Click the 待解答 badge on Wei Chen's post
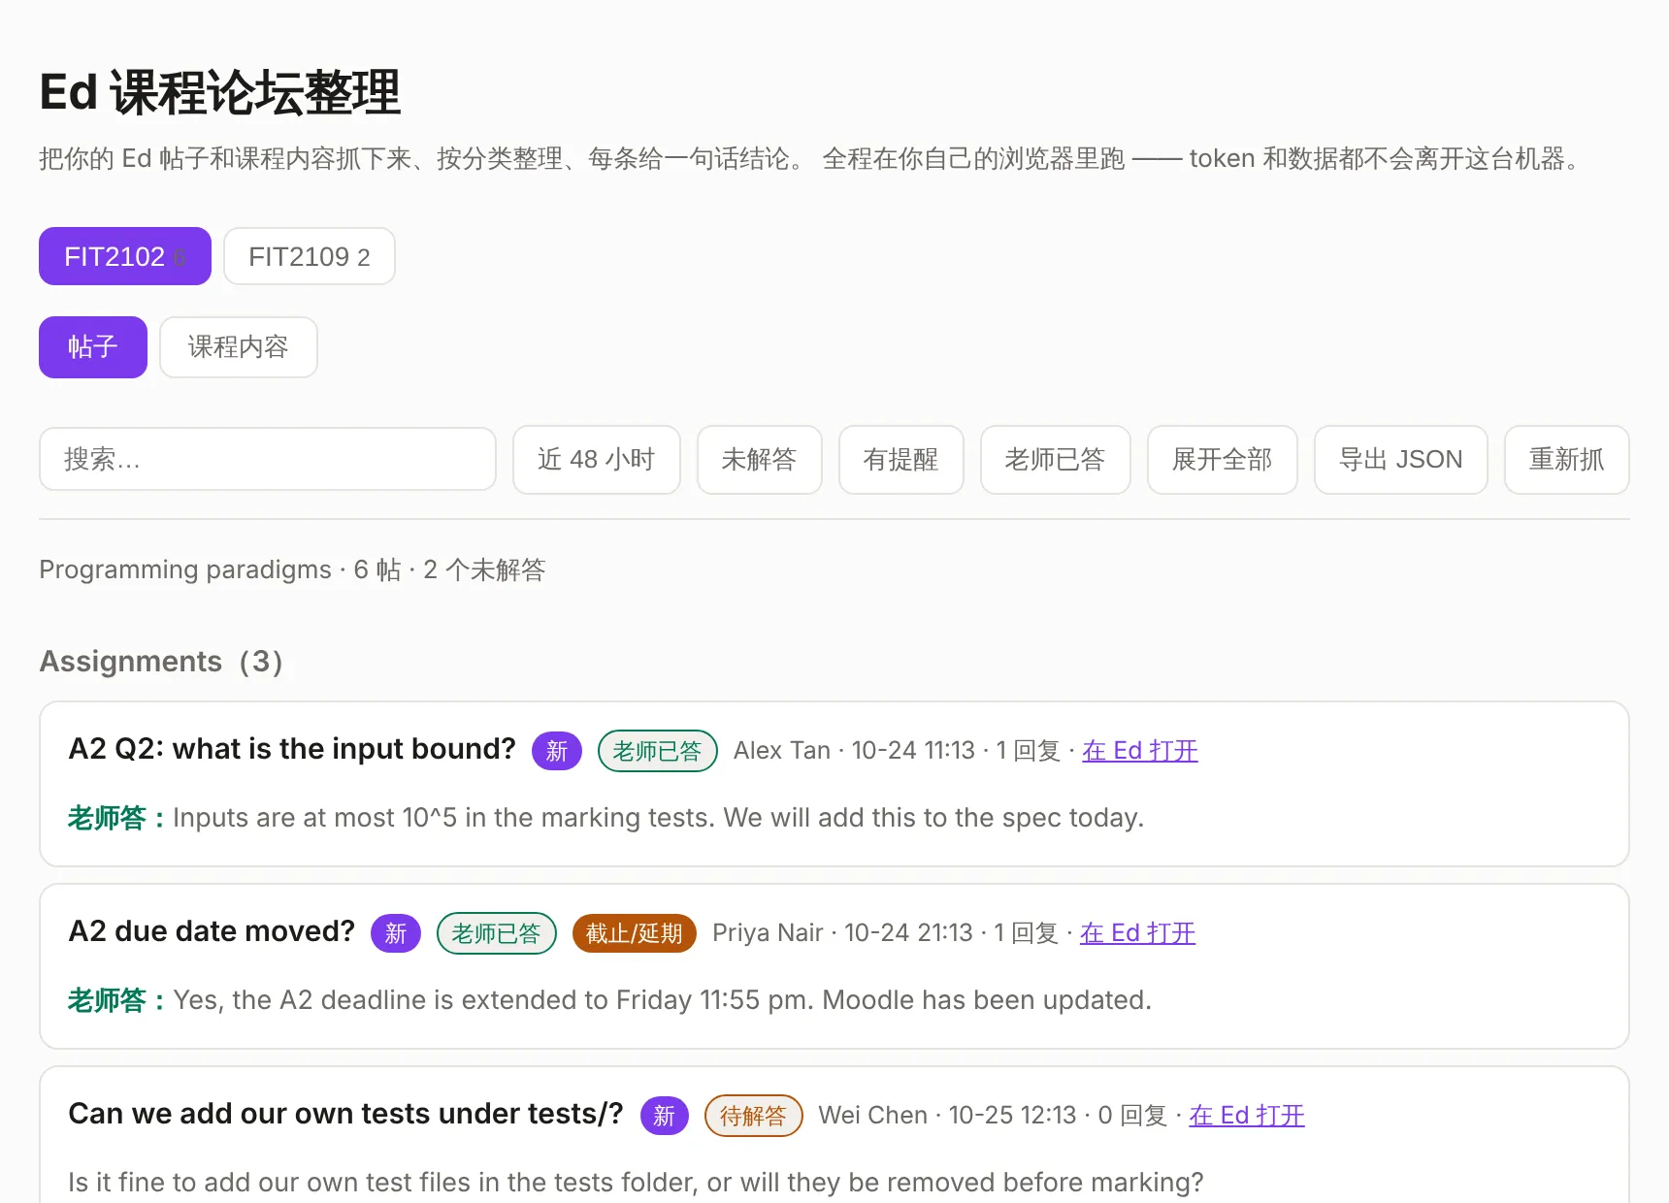Screen dimensions: 1669x1203 (x=754, y=1116)
